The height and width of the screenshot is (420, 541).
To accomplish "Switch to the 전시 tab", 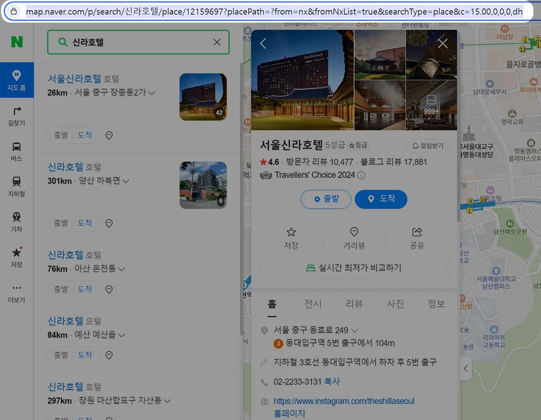I will pyautogui.click(x=313, y=304).
